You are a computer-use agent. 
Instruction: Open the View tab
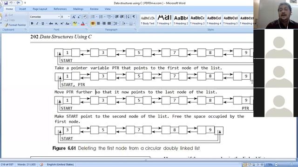108,9
